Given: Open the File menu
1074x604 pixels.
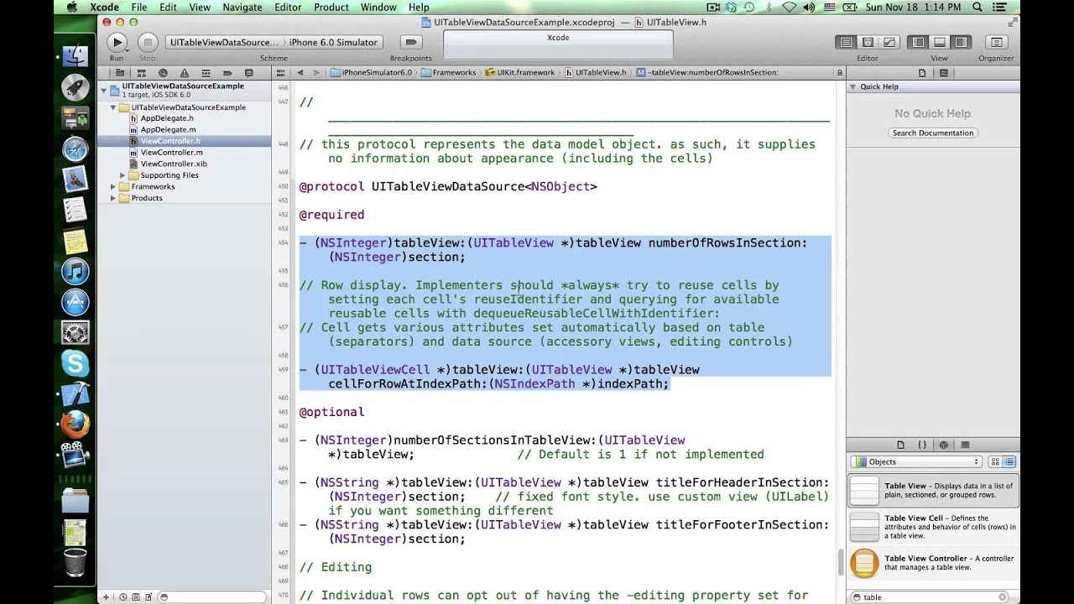Looking at the screenshot, I should (139, 8).
